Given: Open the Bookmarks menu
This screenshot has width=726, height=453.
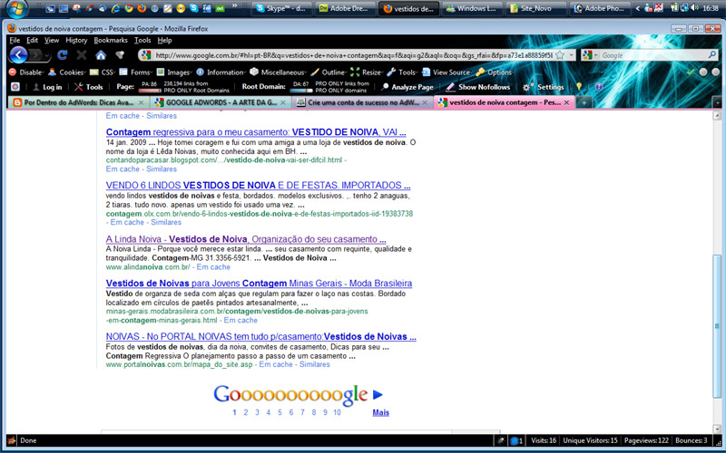Looking at the screenshot, I should (x=111, y=40).
